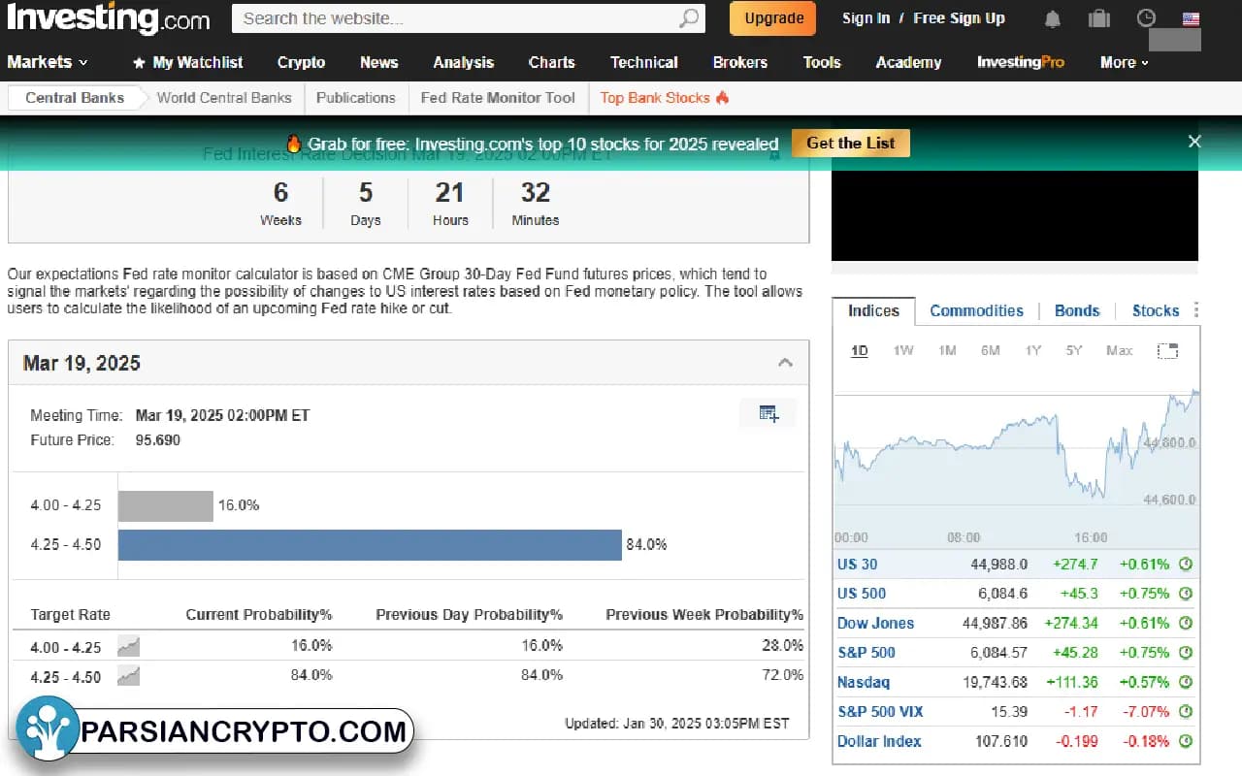Click the Sign In link
The width and height of the screenshot is (1242, 776).
click(866, 18)
